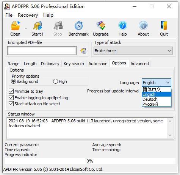Click the Upgrade toolbar icon
The height and width of the screenshot is (175, 180).
[x=101, y=25]
